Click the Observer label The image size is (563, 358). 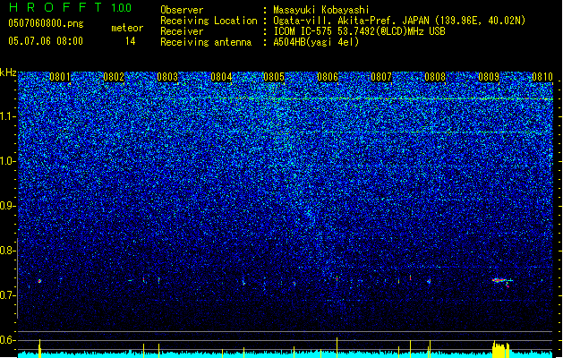(x=182, y=10)
